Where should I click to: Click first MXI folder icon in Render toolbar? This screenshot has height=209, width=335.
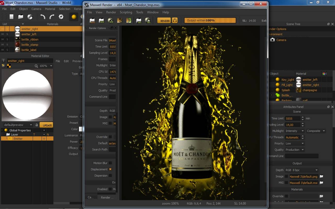click(x=101, y=20)
